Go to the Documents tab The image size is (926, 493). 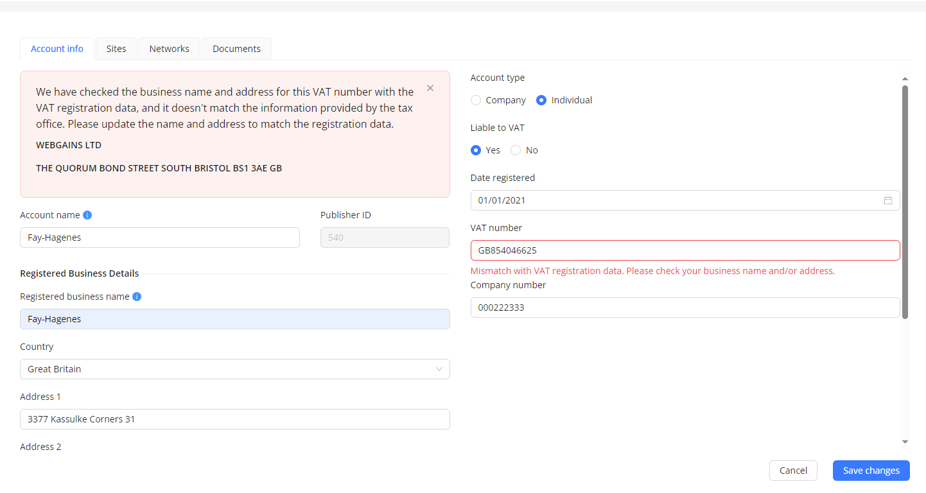[x=236, y=49]
